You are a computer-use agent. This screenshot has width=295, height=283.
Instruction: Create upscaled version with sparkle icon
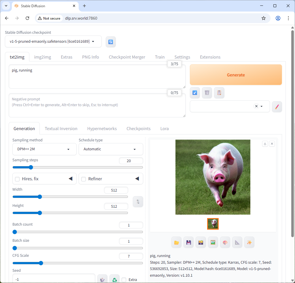(x=249, y=243)
